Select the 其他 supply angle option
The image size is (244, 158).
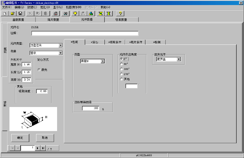pyautogui.click(x=121, y=79)
